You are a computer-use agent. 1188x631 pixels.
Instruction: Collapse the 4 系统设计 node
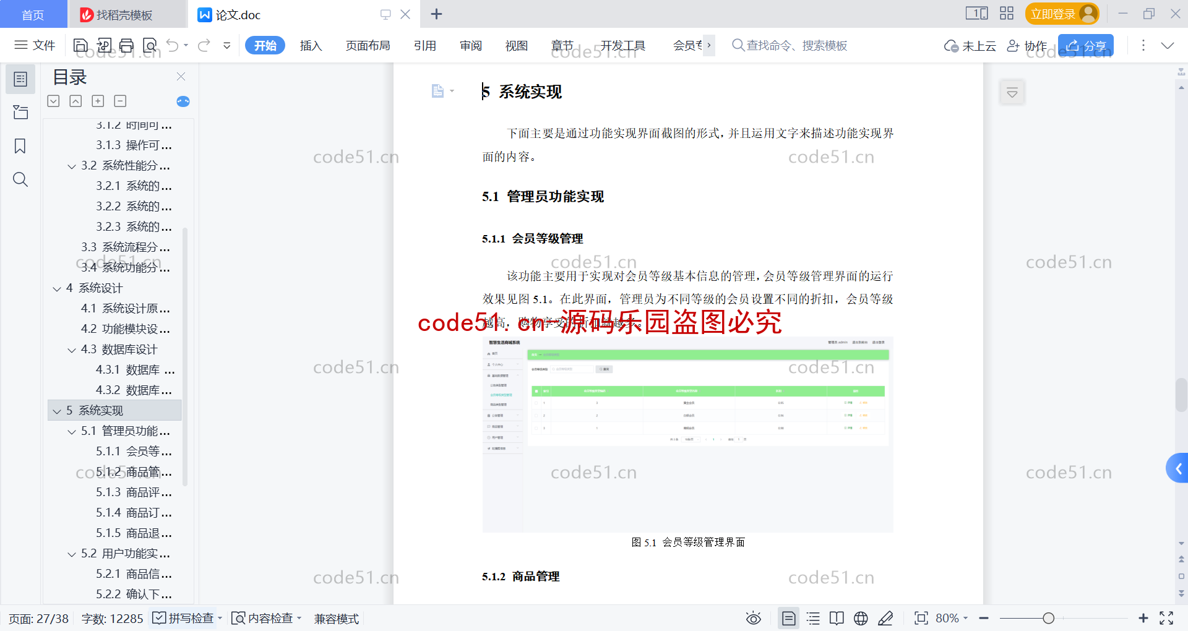[57, 288]
